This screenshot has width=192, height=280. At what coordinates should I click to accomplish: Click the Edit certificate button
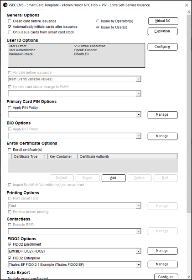click(x=166, y=178)
